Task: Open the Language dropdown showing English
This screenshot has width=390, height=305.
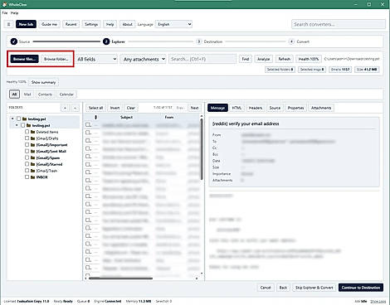Action: 174,24
